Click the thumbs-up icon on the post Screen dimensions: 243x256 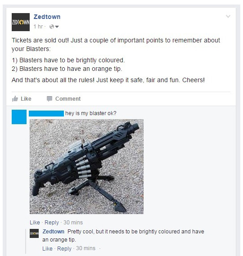pos(15,99)
